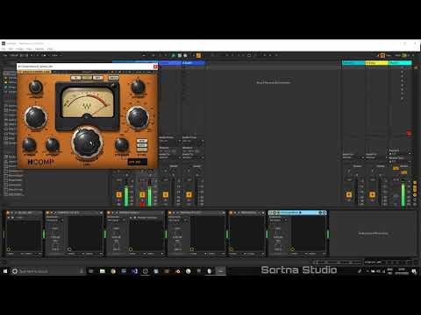Open the track 3 audio input dropdown
The image size is (421, 315).
(x=169, y=141)
